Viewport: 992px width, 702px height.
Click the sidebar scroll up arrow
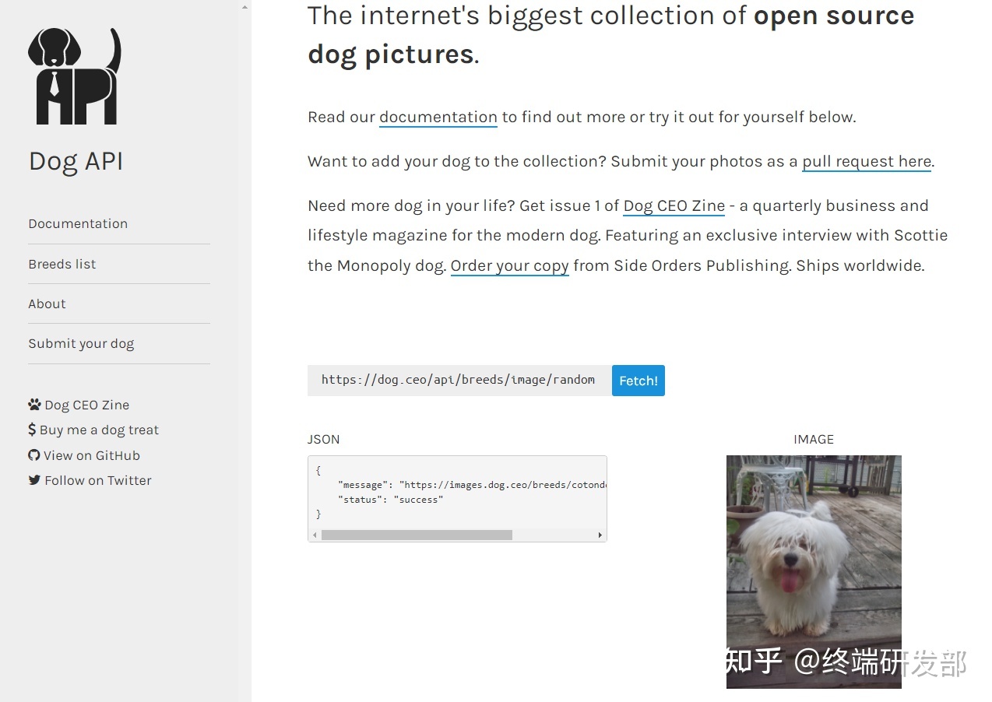click(244, 6)
